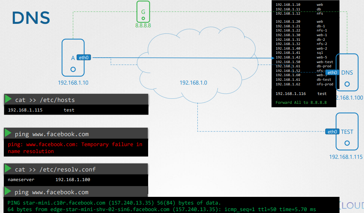Click DNS table row for db-prod
364x213 pixels.
click(x=304, y=66)
